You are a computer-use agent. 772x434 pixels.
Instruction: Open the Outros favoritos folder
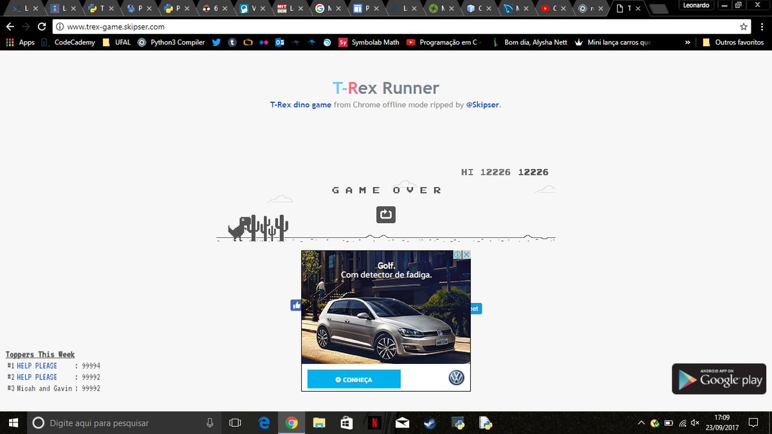pyautogui.click(x=733, y=42)
